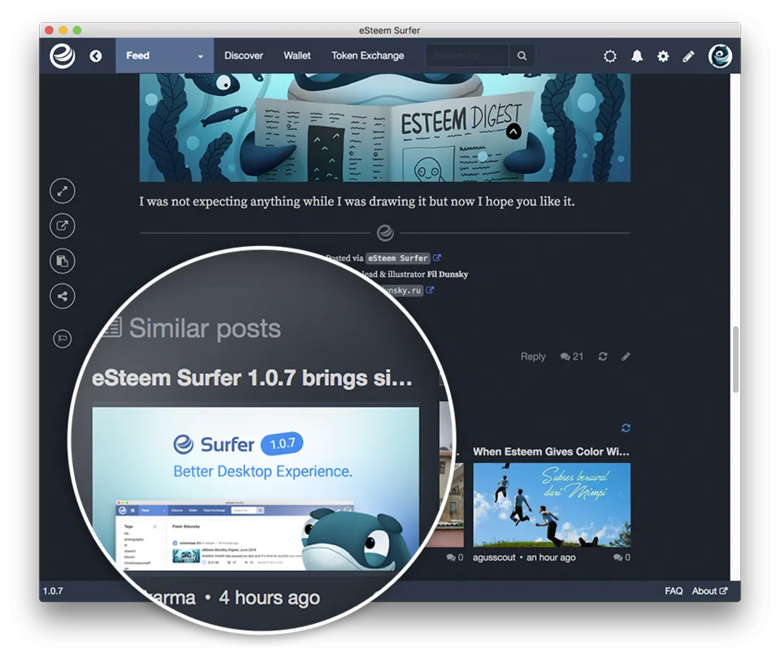Screen dimensions: 780x658
Task: Toggle the night mode sun icon
Action: (x=610, y=56)
